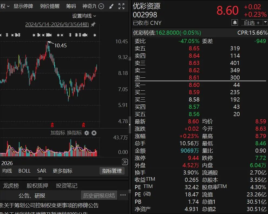Click 金额 value 9069万
This screenshot has width=268, height=214.
[190, 151]
